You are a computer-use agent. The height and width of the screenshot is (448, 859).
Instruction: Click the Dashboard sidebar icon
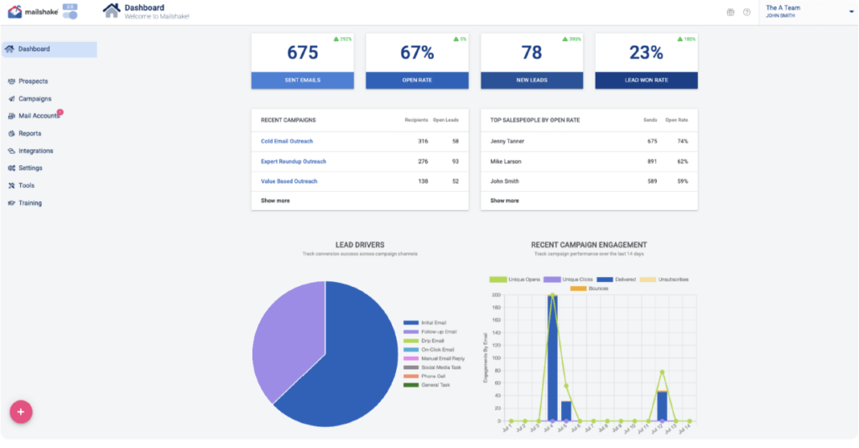[x=9, y=49]
